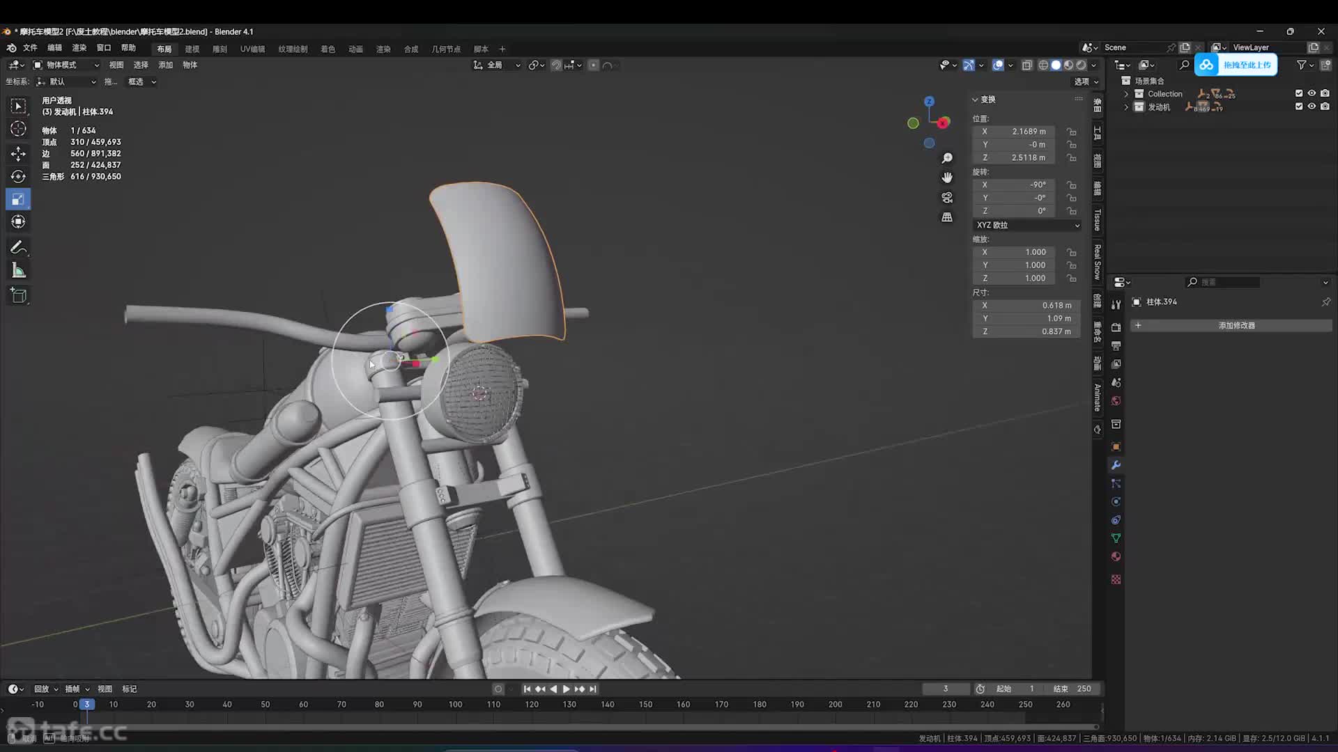
Task: Open the Render properties tab
Action: 1116,327
